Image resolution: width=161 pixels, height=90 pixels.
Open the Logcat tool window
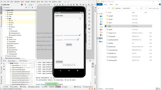pos(65,87)
